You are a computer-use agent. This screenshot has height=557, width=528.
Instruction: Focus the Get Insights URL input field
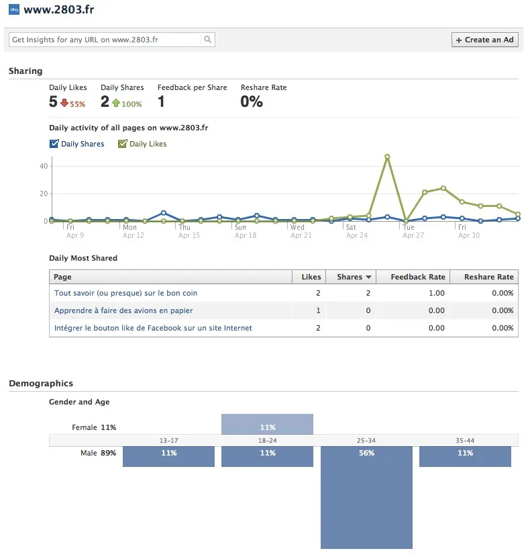(x=105, y=40)
